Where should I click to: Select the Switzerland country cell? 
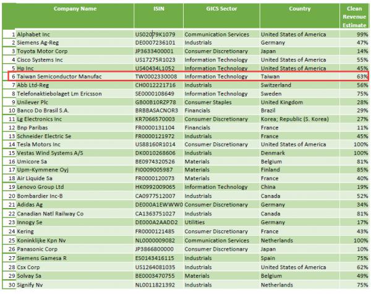pos(299,85)
